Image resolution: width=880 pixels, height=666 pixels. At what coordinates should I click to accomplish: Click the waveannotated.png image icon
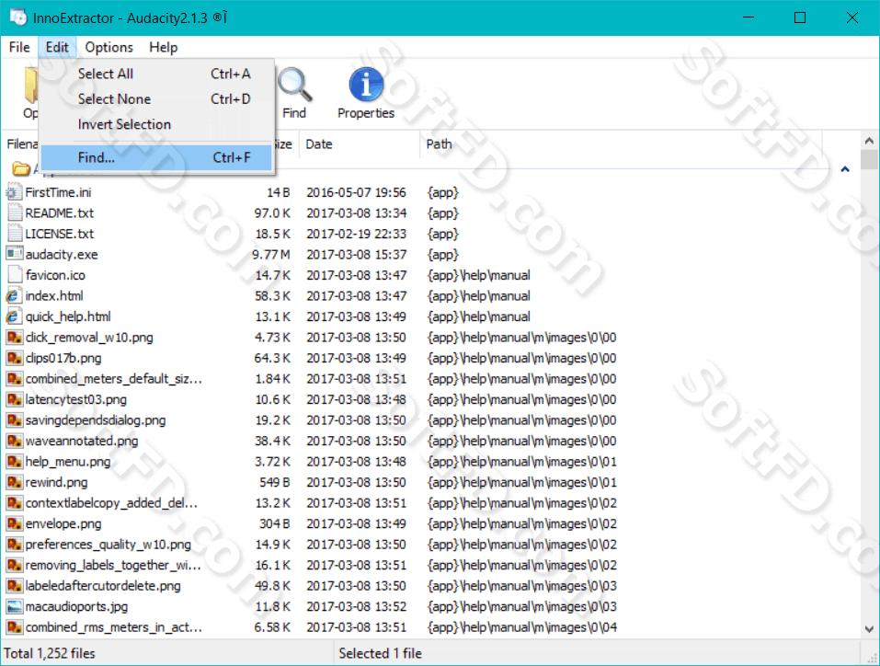(x=14, y=441)
